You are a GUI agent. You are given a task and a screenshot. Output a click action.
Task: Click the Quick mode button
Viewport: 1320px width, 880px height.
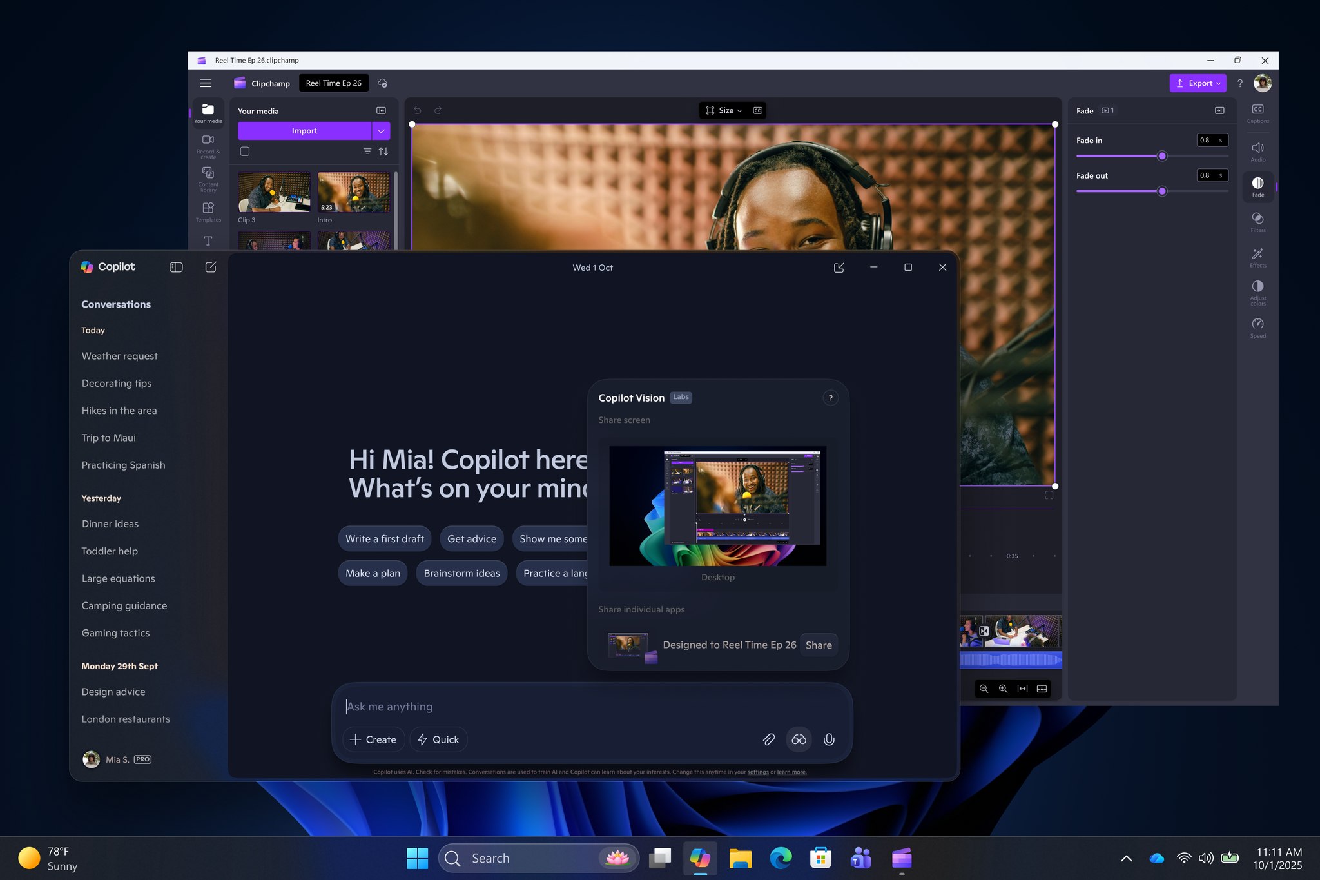tap(438, 739)
